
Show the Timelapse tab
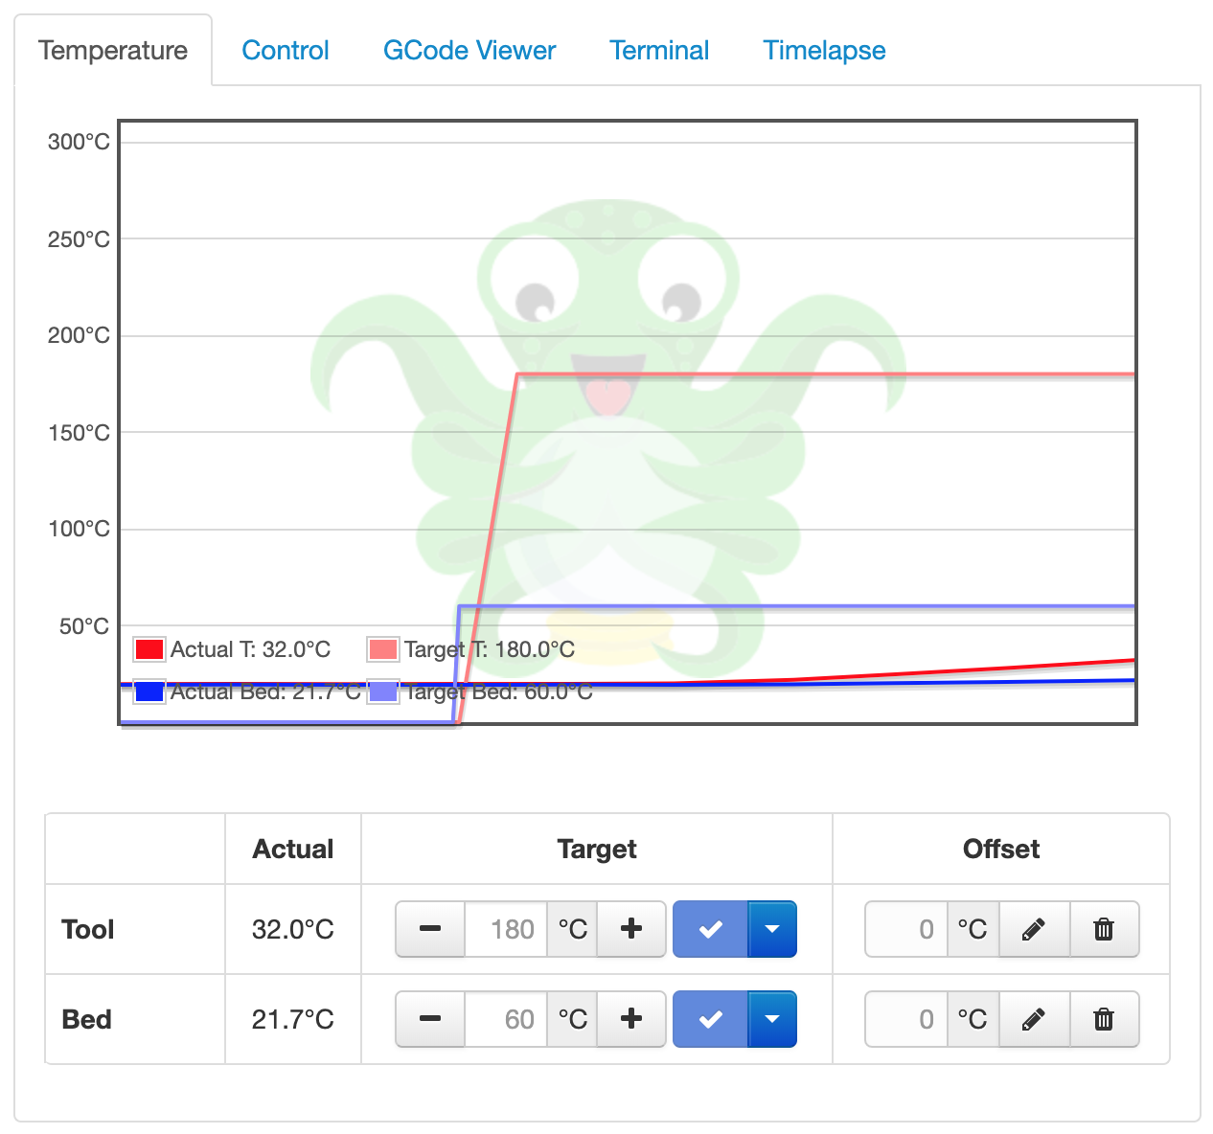pyautogui.click(x=824, y=51)
